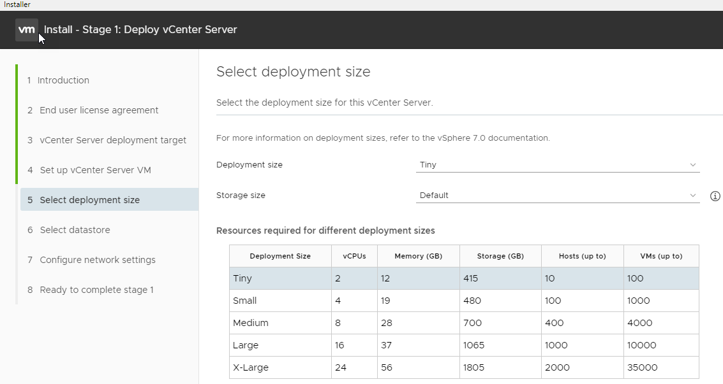Click the Hosts (up to) column header

(x=582, y=256)
